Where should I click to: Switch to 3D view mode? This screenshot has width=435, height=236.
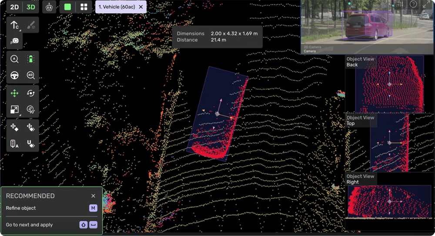coord(30,7)
